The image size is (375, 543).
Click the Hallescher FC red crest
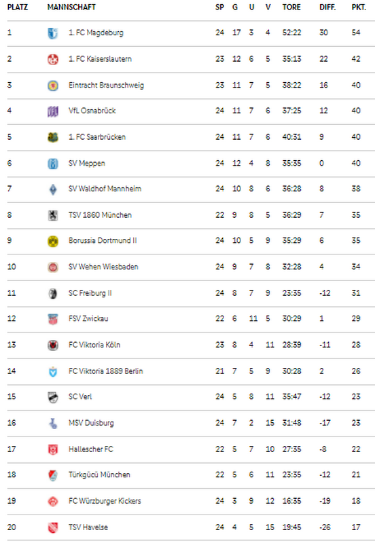pos(53,449)
